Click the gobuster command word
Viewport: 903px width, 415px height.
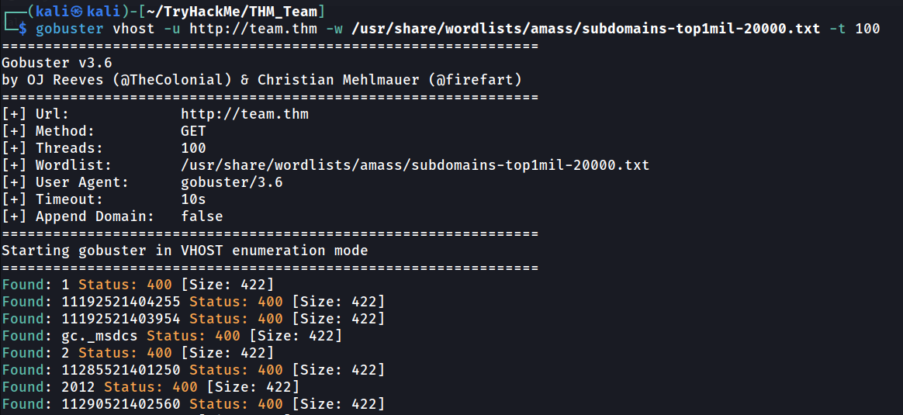click(x=70, y=29)
